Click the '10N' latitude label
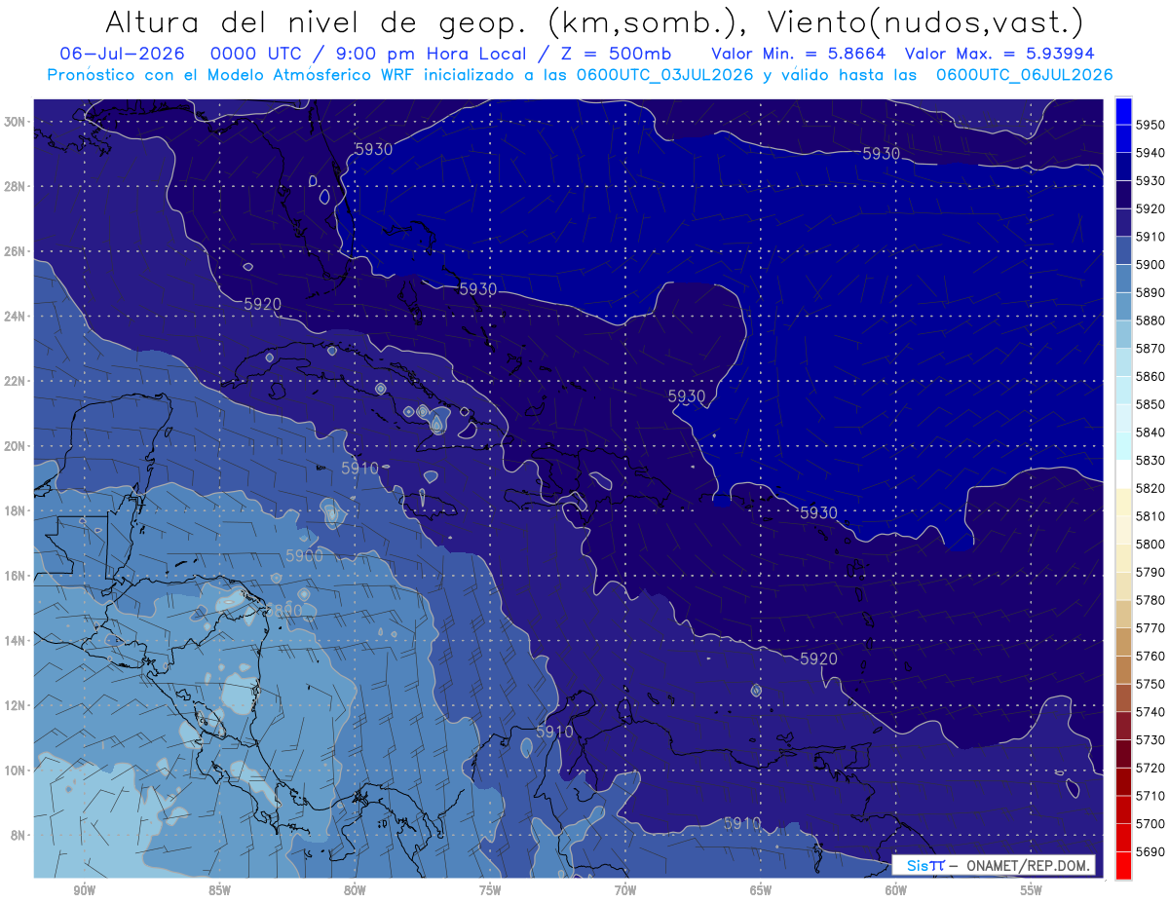Viewport: 1169px width, 903px height. click(x=16, y=770)
